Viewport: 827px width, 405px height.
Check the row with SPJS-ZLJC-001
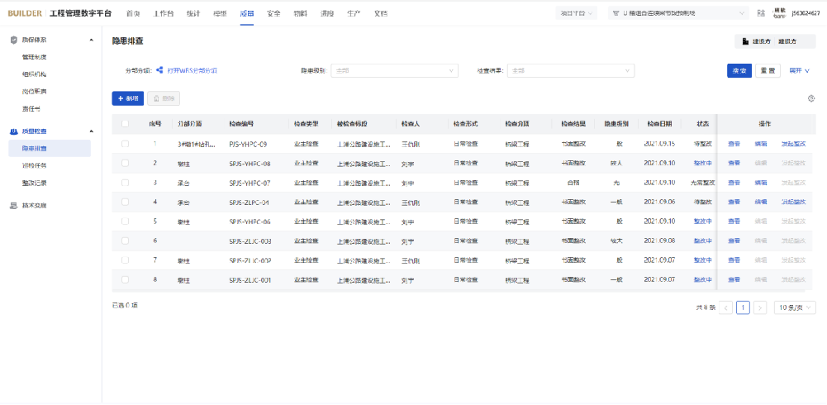click(x=125, y=279)
